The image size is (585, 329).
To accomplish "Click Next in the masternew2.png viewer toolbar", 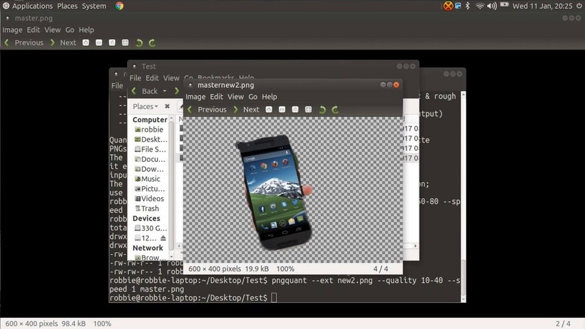I will 246,110.
